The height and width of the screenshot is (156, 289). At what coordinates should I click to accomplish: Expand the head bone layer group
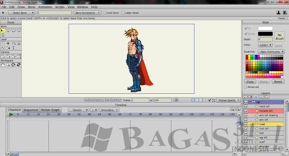[253, 124]
